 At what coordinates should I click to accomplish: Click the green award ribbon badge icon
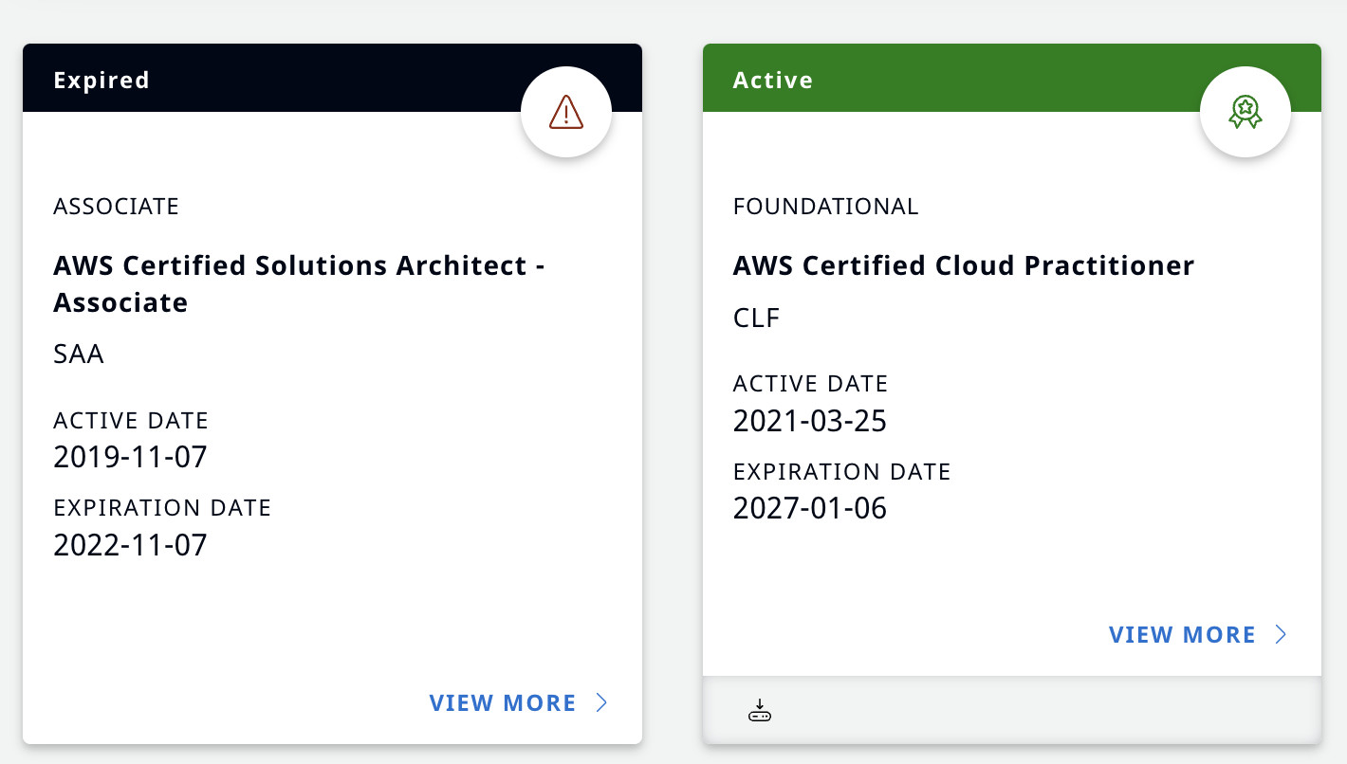pyautogui.click(x=1245, y=113)
